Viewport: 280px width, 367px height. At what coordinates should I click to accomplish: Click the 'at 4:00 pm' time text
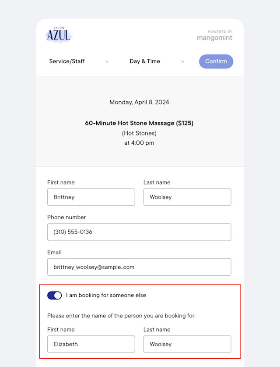[x=139, y=143]
